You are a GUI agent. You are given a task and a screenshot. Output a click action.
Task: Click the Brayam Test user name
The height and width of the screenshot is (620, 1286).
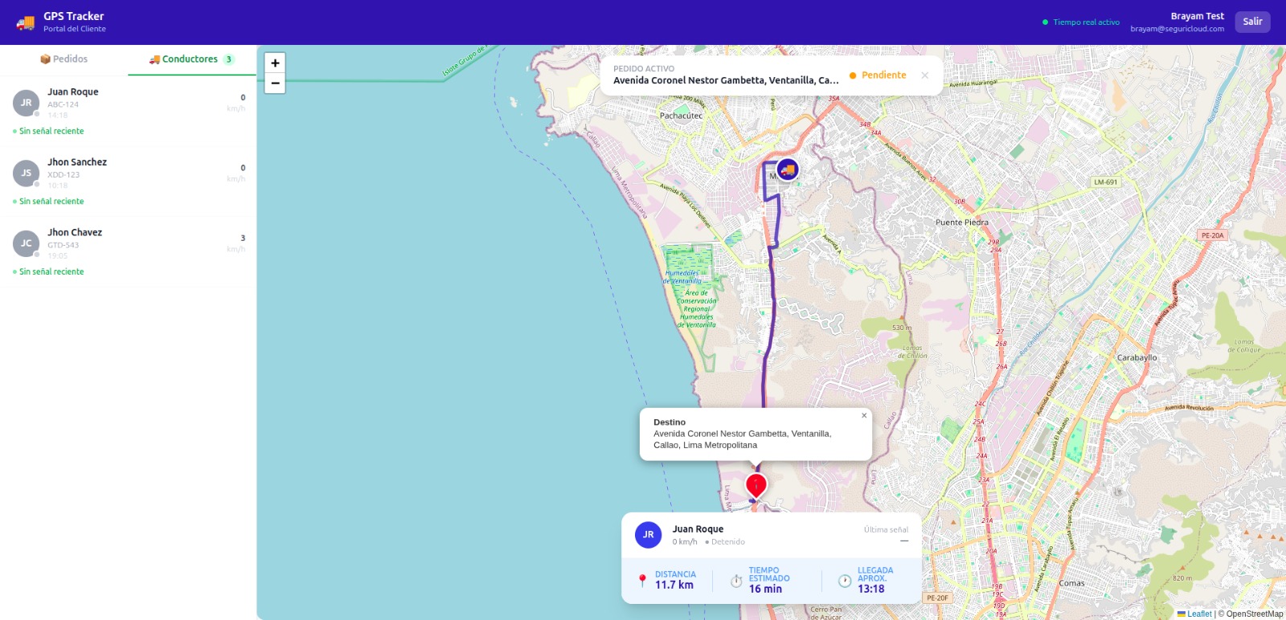point(1197,16)
